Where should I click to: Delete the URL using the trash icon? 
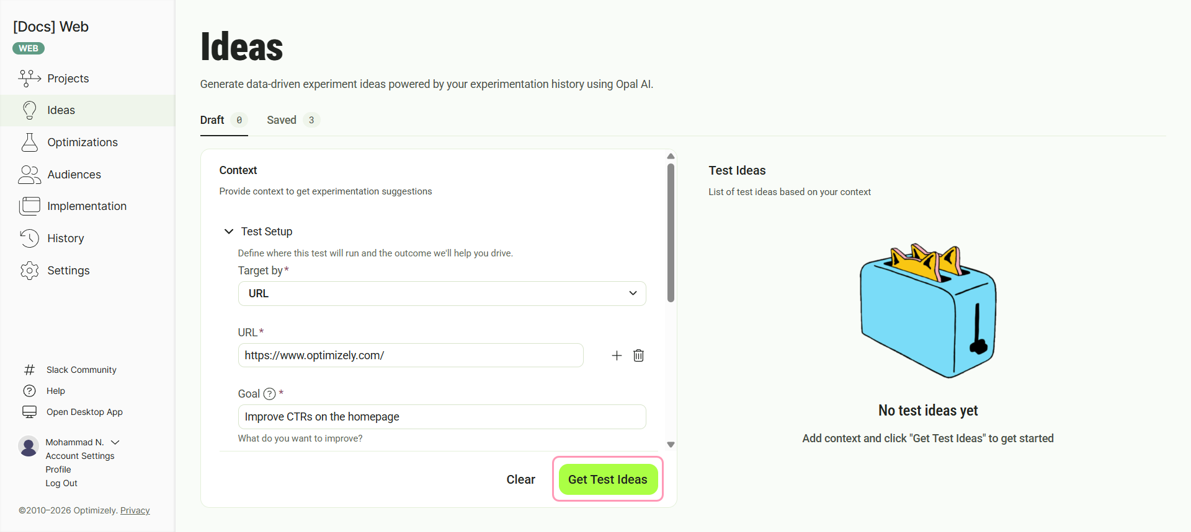click(x=638, y=355)
